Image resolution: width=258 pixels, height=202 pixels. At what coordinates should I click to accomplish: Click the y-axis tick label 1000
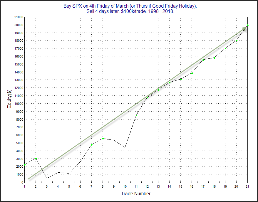(x=20, y=174)
